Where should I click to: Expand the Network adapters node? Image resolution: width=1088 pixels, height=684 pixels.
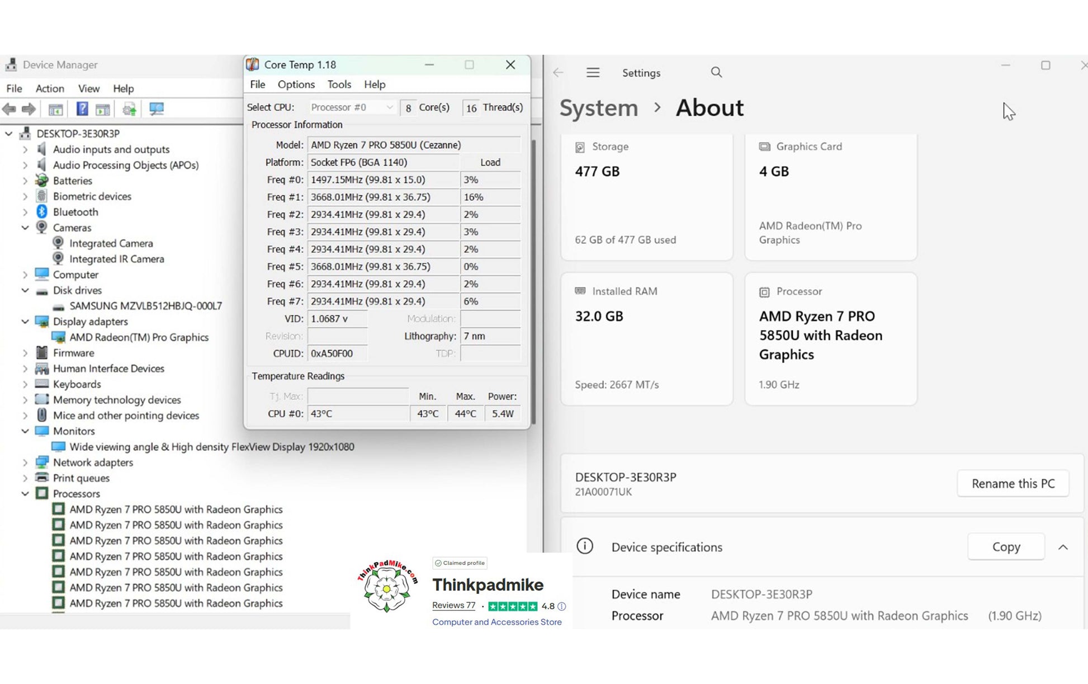[25, 463]
